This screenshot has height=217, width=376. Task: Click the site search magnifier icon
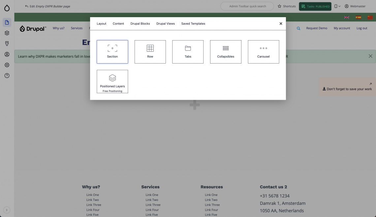298,28
